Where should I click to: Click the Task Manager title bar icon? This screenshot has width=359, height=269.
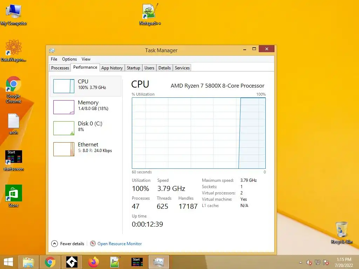pos(52,50)
